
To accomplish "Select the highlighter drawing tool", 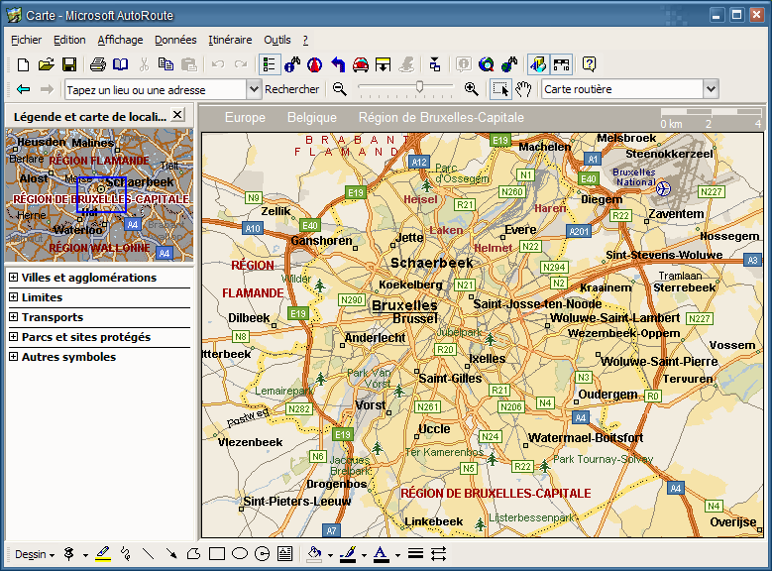I will click(x=103, y=554).
